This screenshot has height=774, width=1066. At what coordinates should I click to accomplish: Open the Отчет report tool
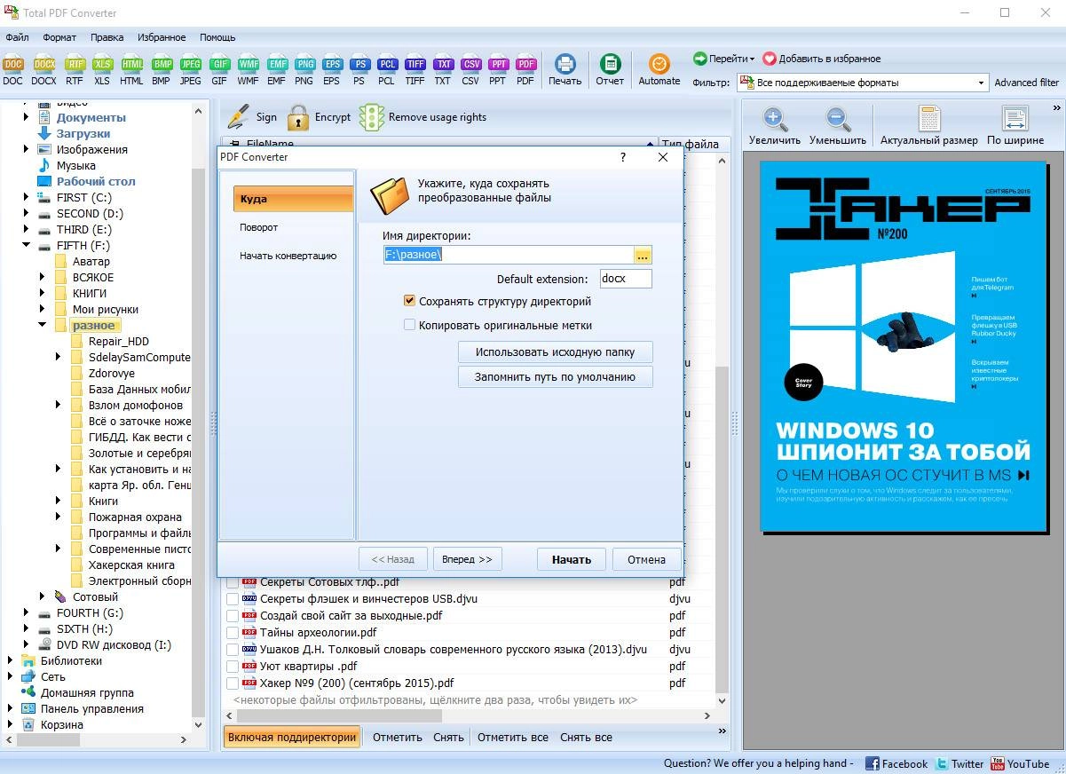click(610, 69)
